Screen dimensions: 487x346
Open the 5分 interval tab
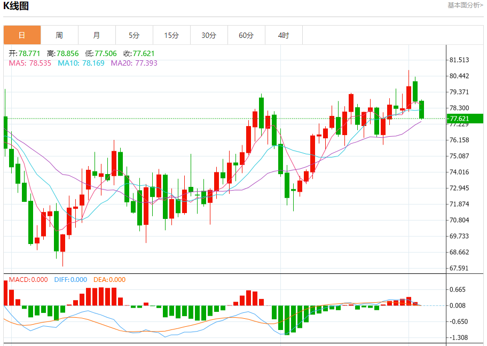coord(134,35)
